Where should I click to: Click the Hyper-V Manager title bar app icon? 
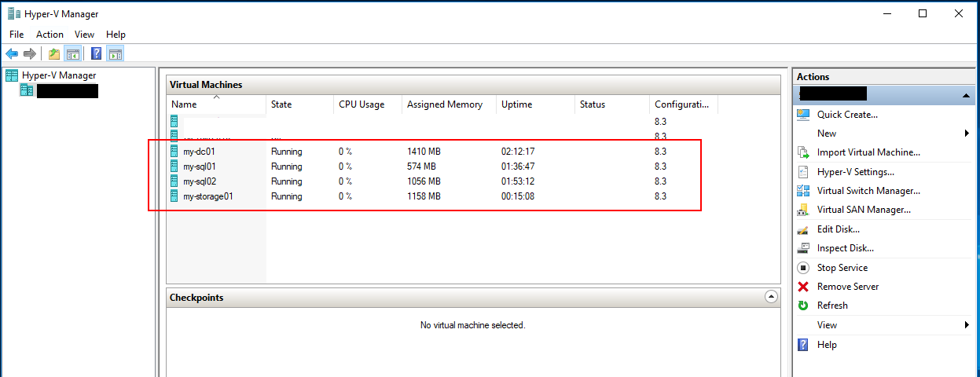(x=14, y=13)
